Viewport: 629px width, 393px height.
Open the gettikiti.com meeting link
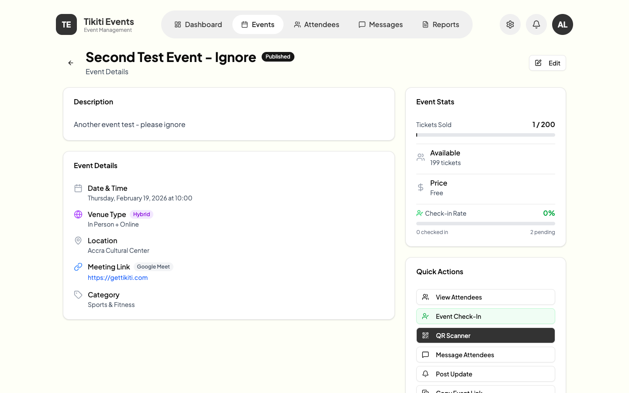(x=118, y=278)
